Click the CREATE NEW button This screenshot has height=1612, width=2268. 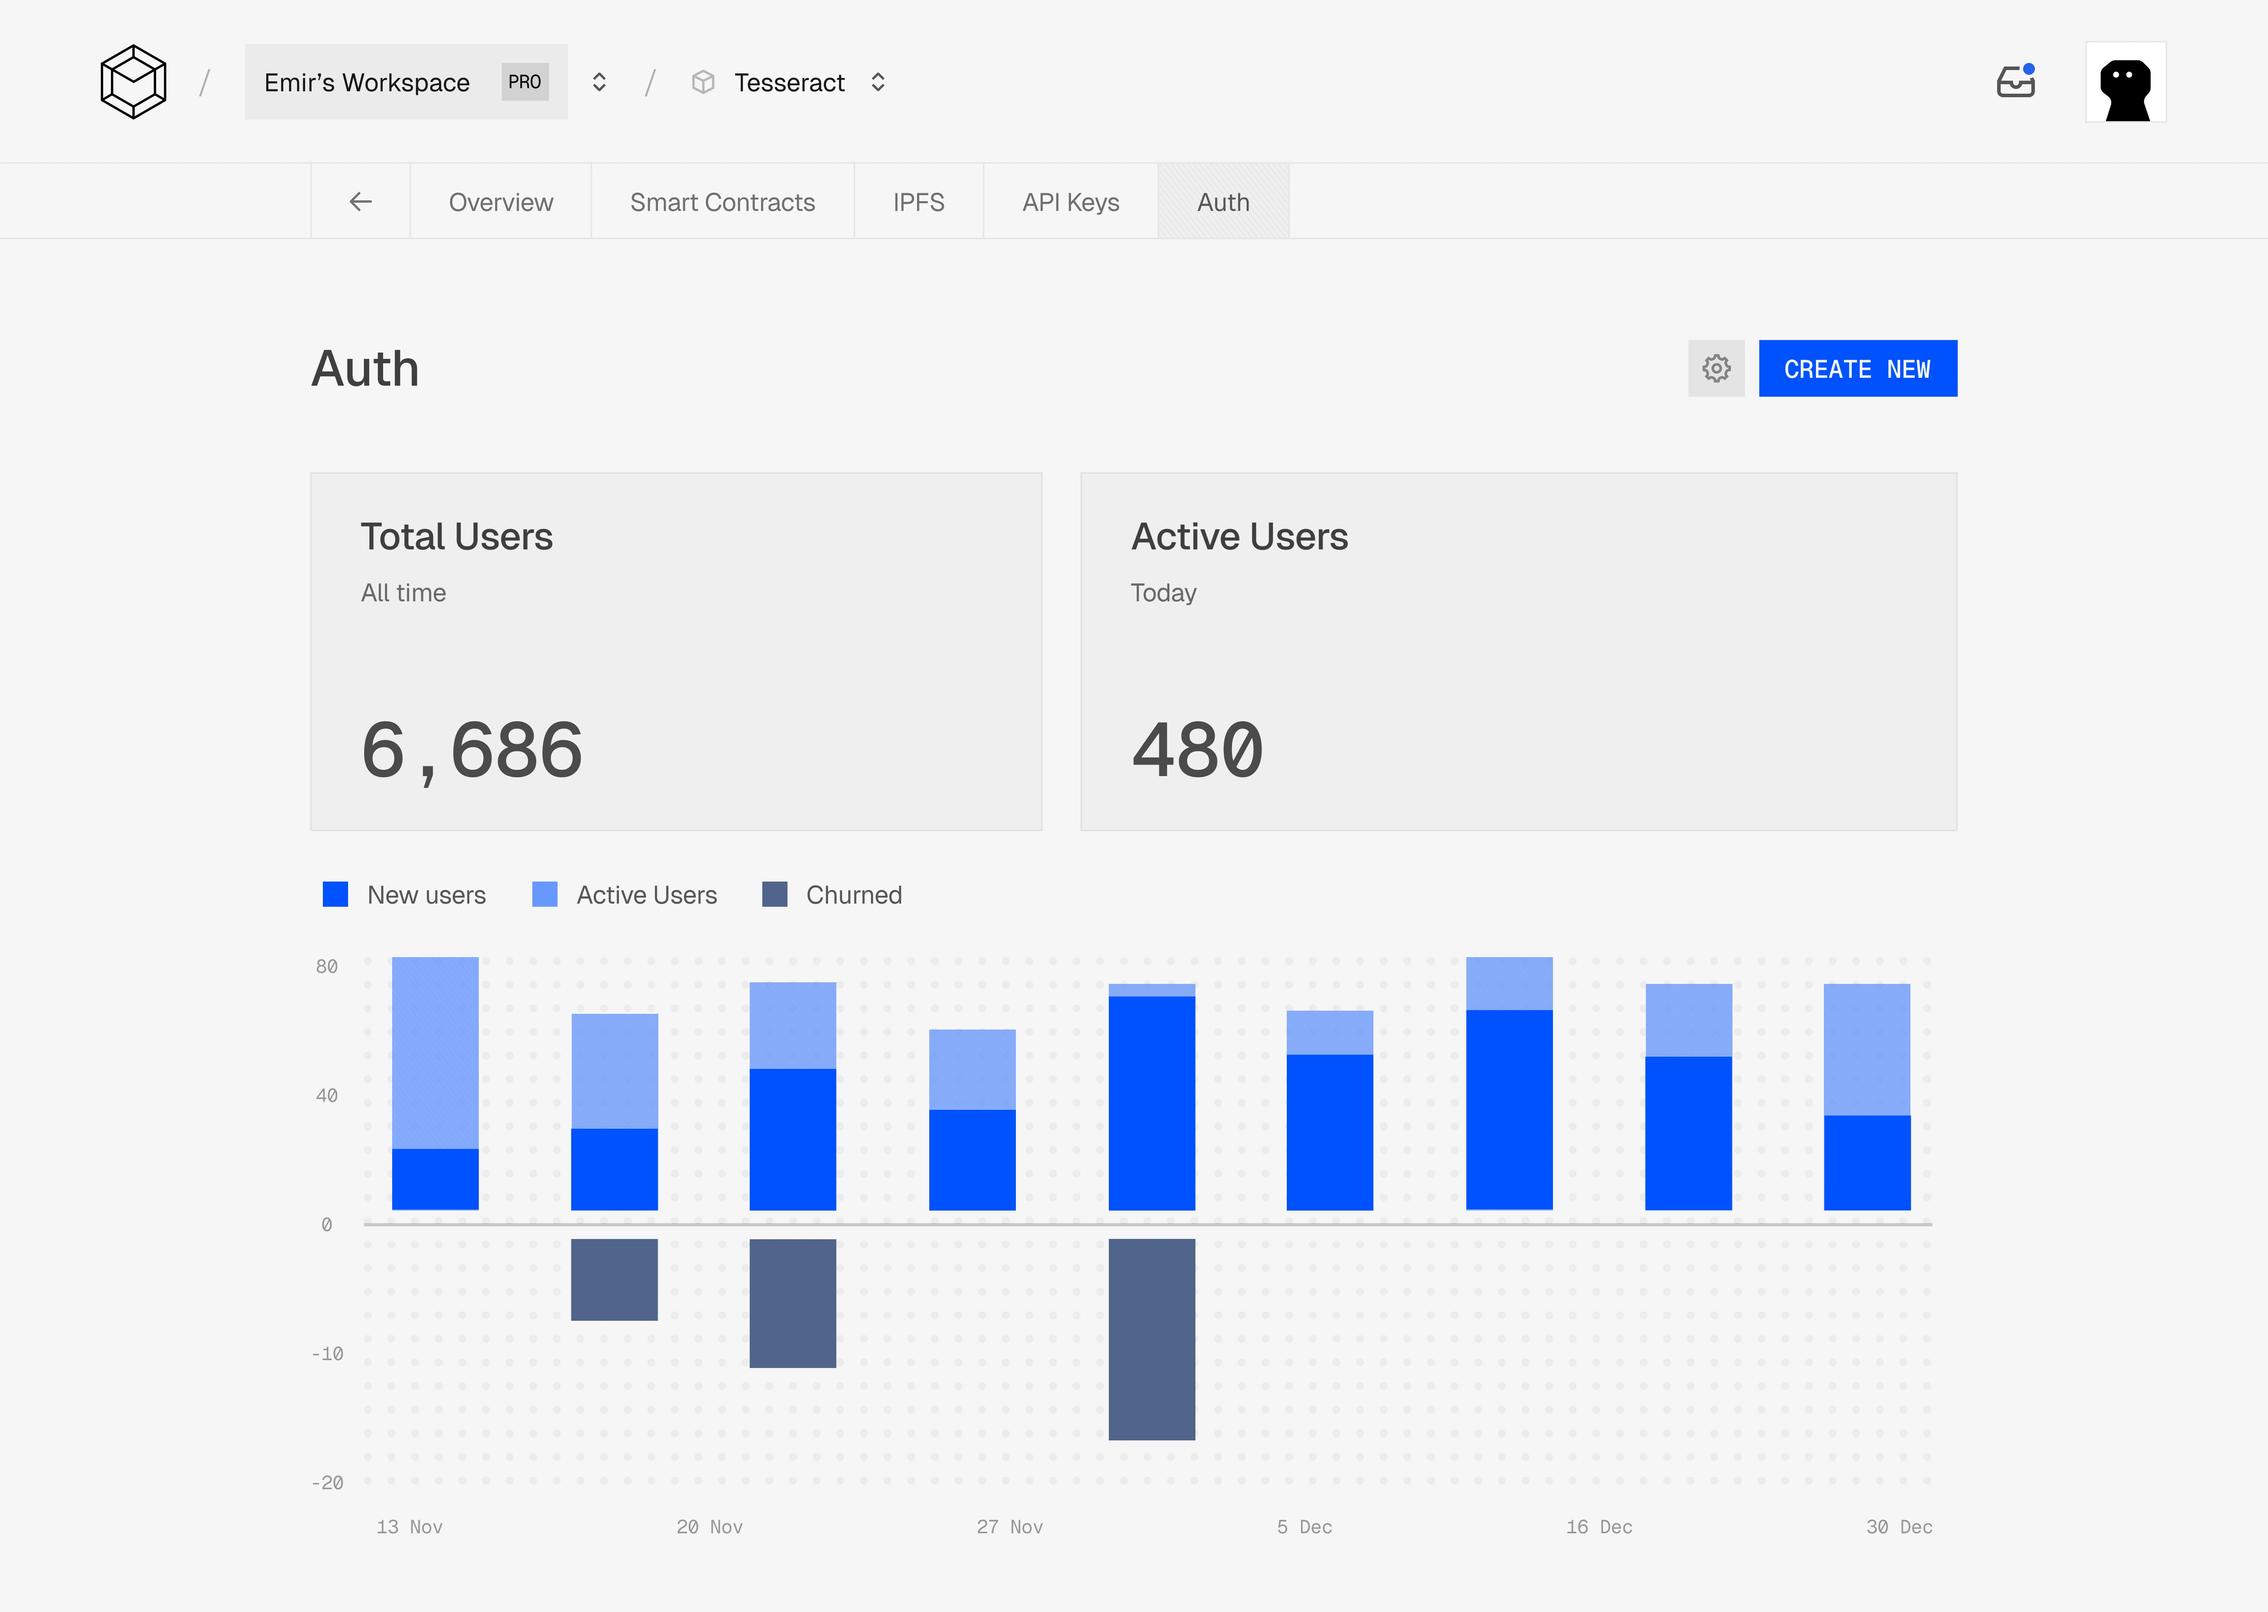tap(1857, 368)
